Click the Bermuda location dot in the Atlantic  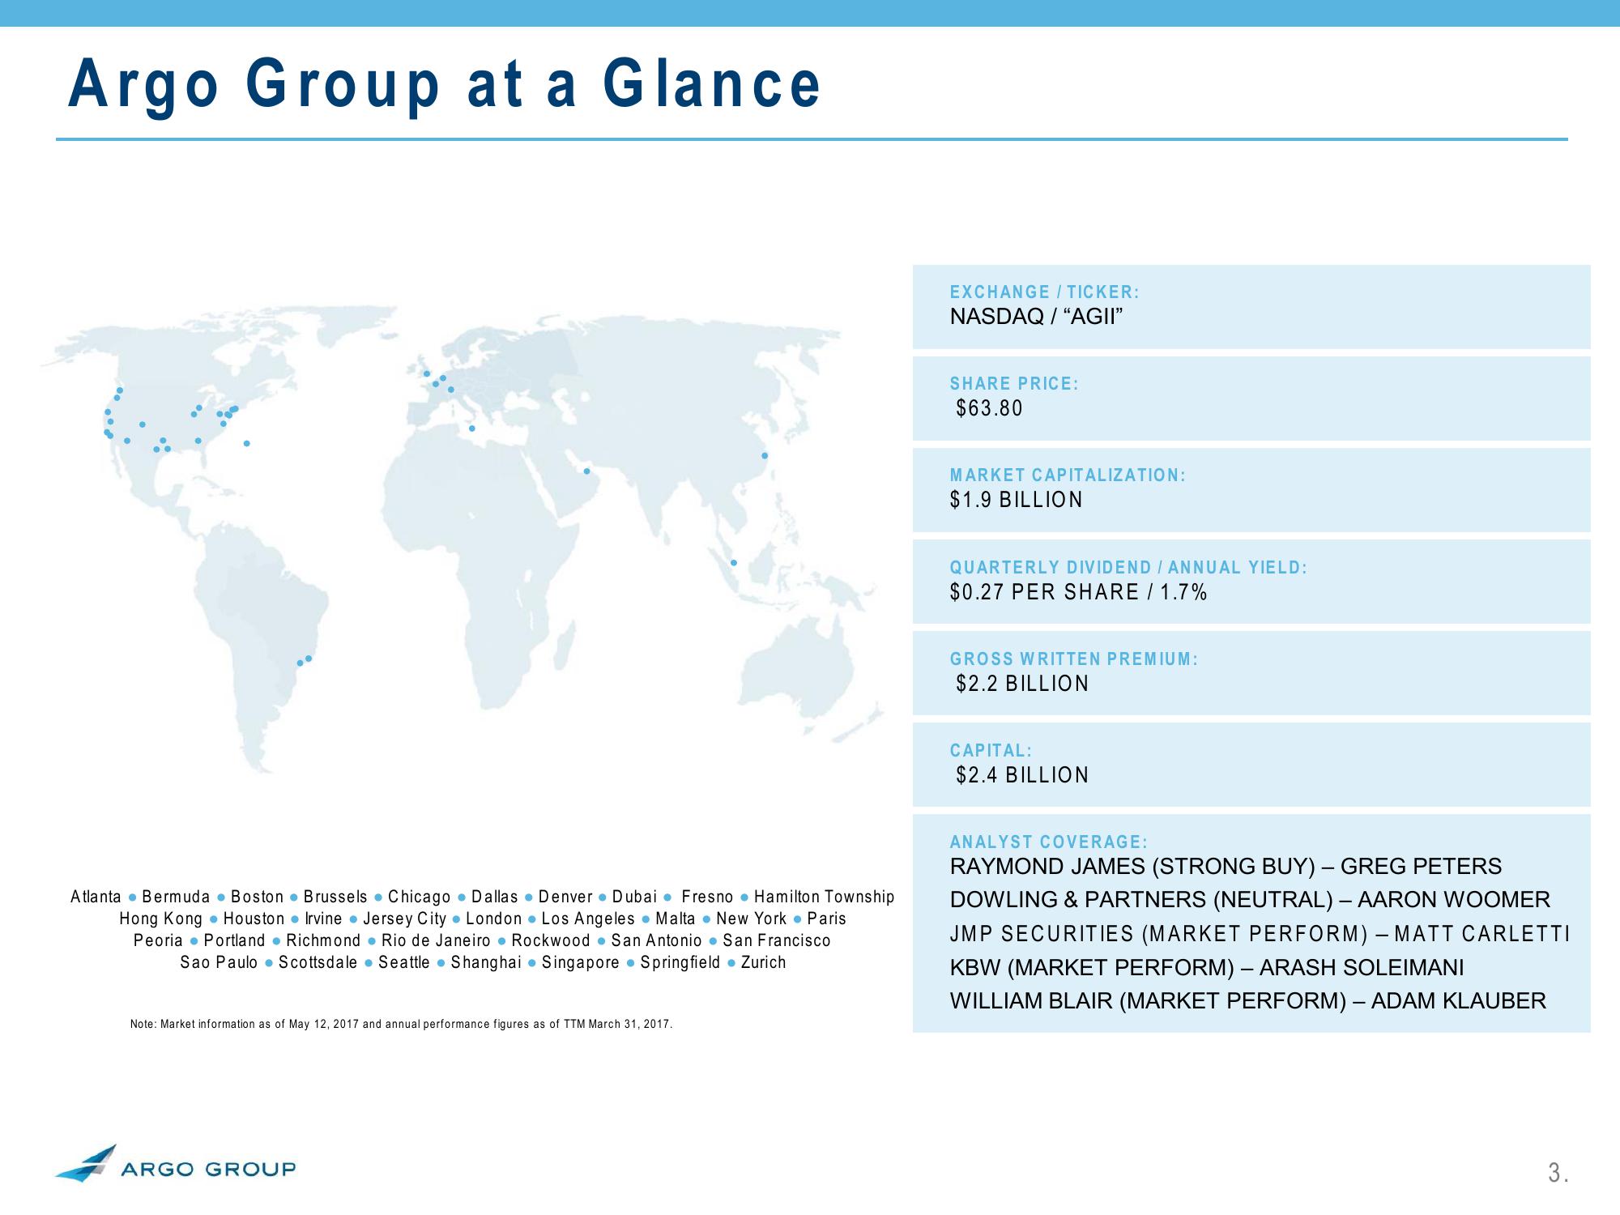[247, 443]
